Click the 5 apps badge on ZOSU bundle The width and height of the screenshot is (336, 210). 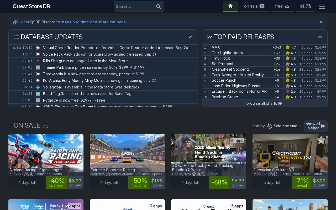point(237,141)
